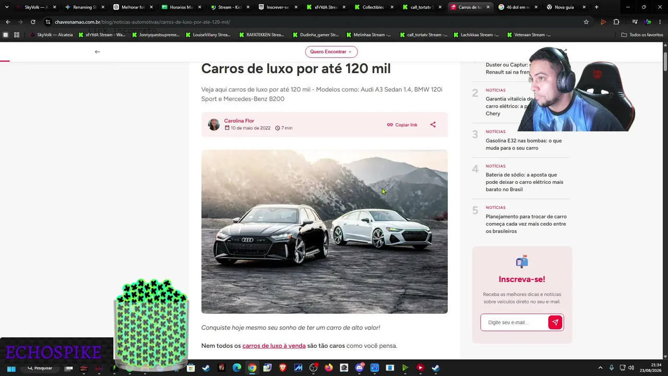Open Google Chrome from the taskbar
668x376 pixels.
252,368
